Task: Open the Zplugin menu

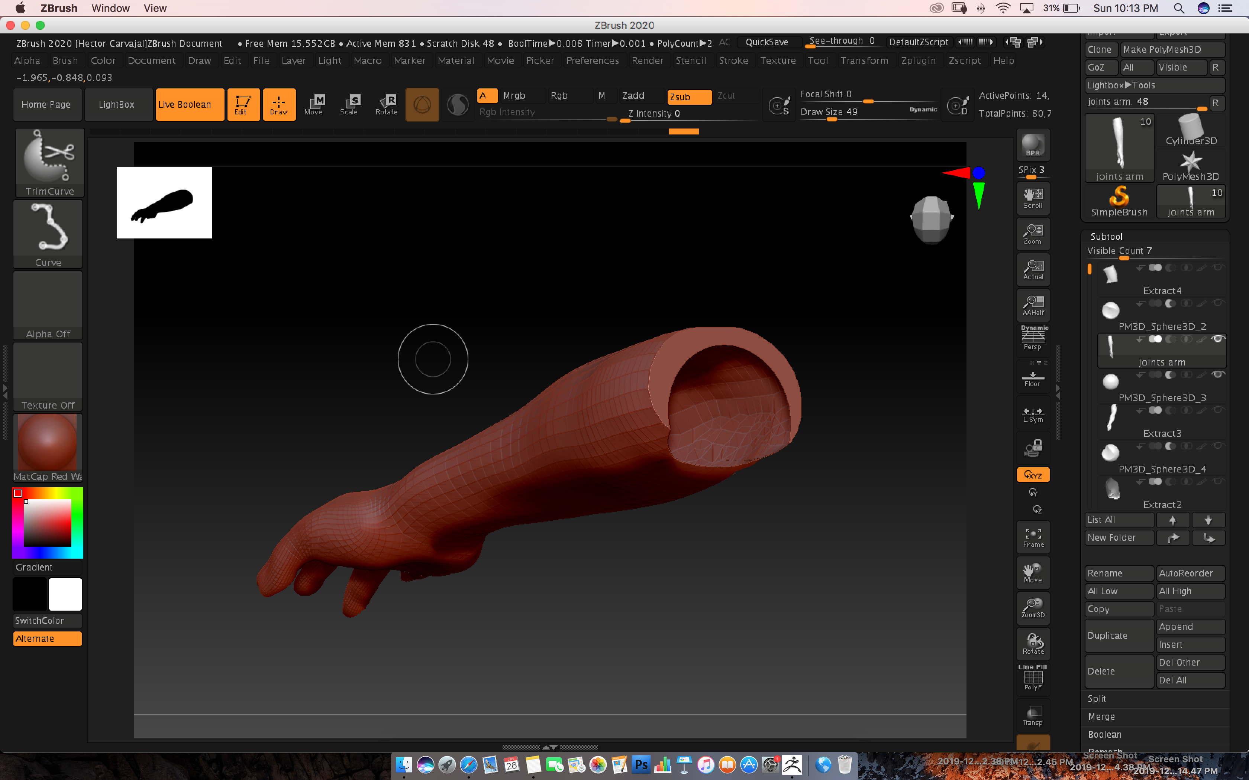Action: (918, 60)
